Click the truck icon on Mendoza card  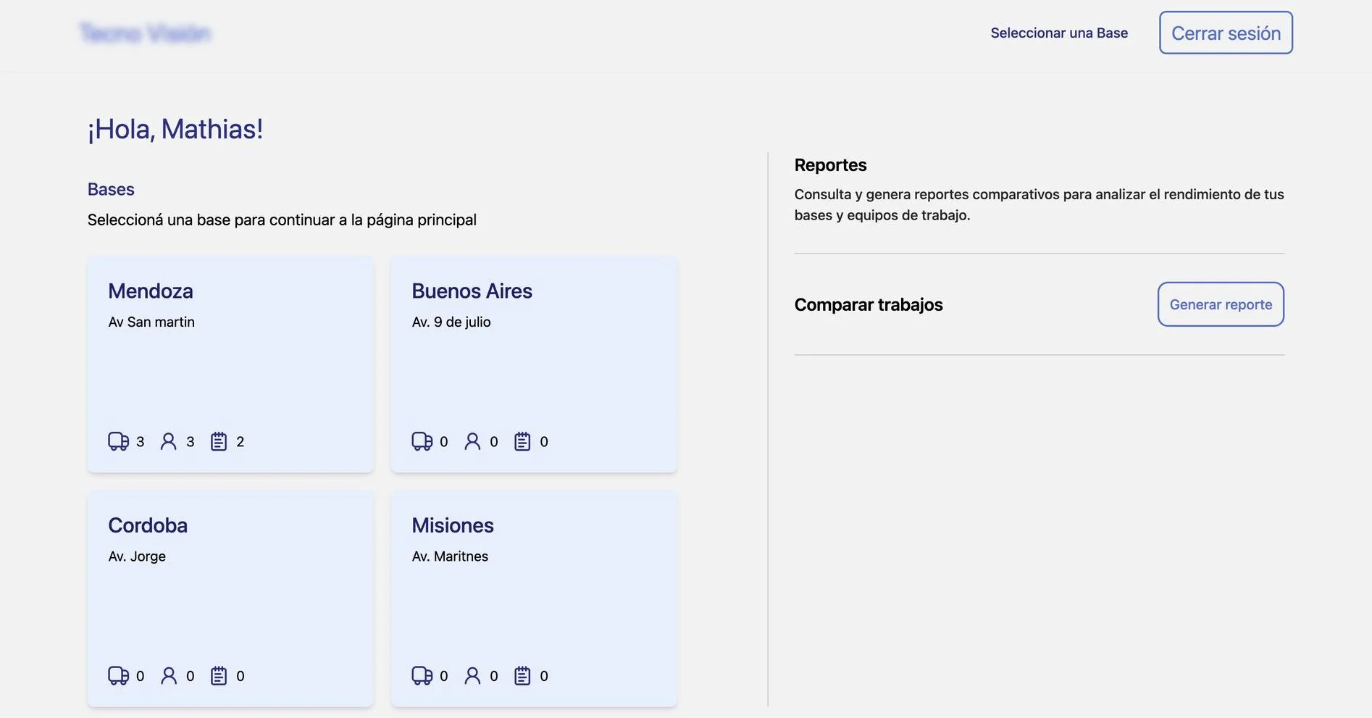[x=118, y=441]
